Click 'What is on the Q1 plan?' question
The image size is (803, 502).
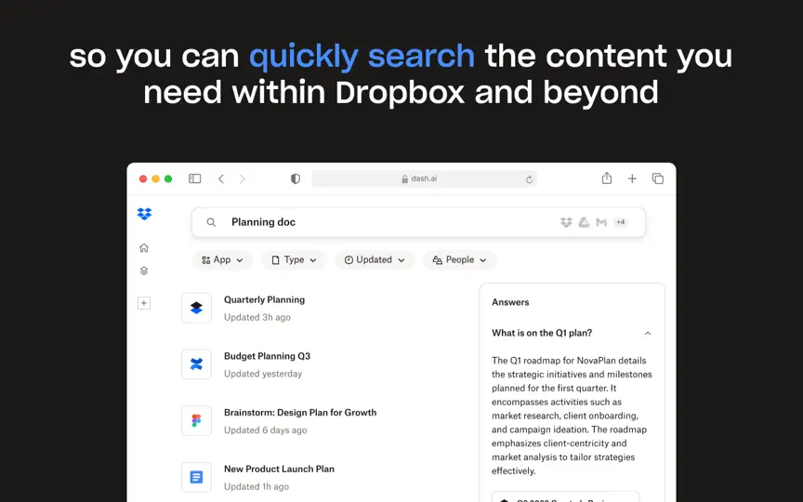[542, 333]
